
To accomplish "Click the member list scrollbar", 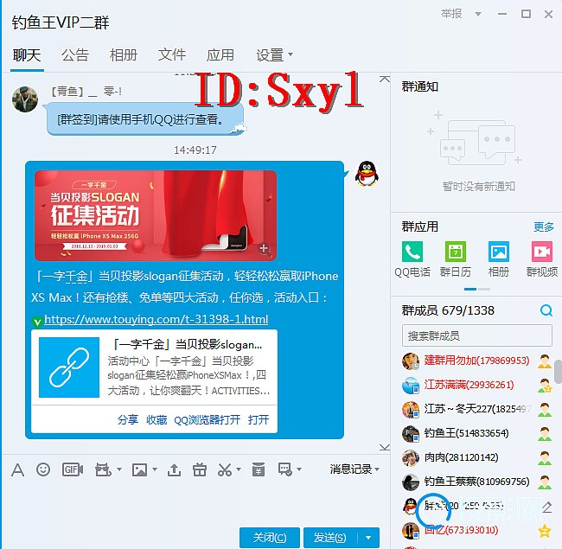I will click(558, 372).
